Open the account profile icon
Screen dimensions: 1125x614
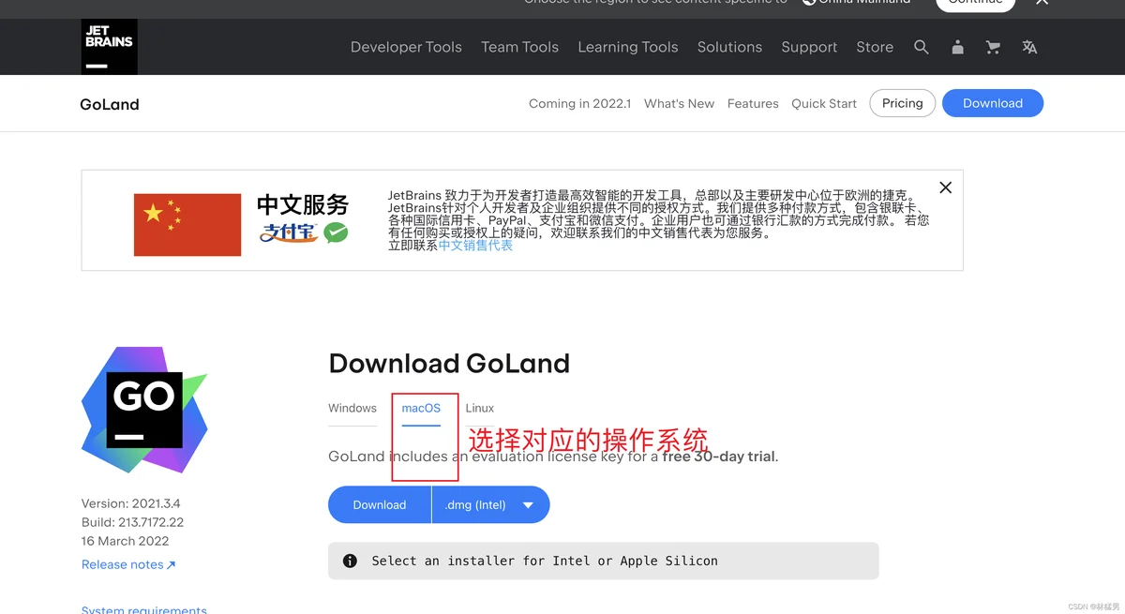coord(957,47)
